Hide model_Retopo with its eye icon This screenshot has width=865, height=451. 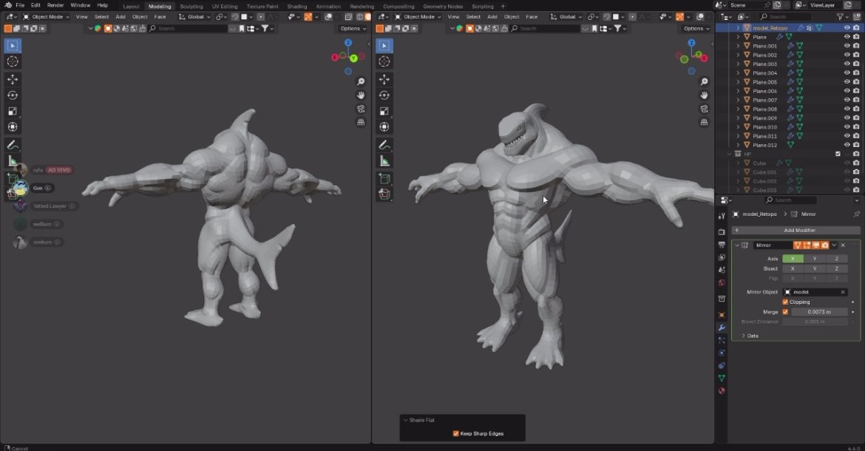[847, 27]
